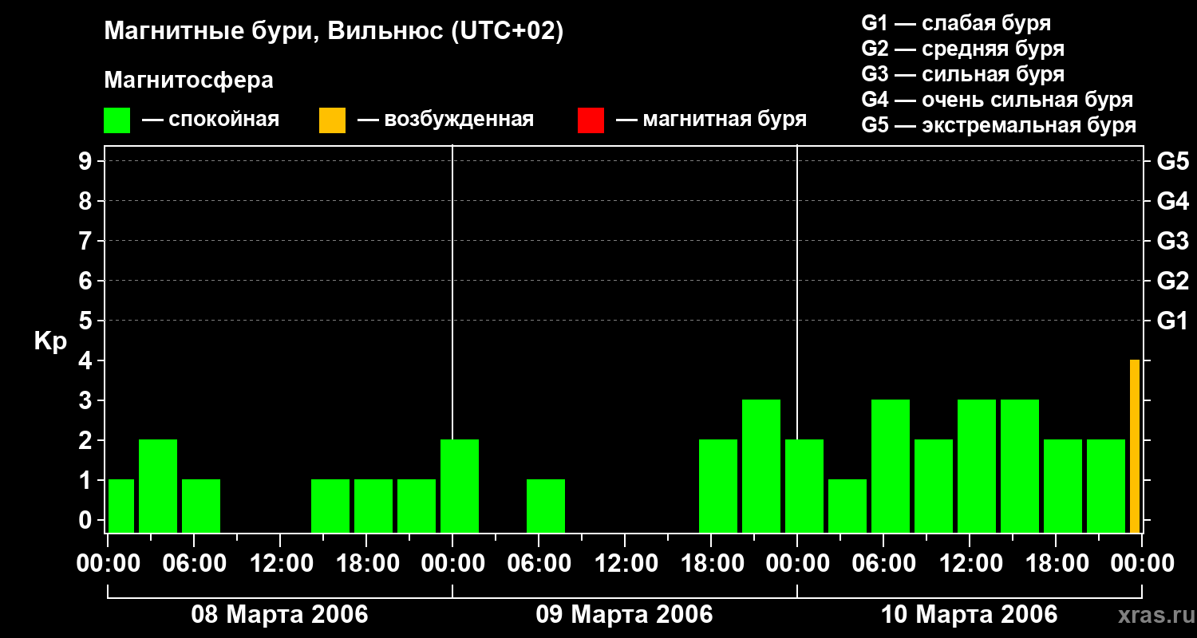Select the only Kp 1 bar on 10 March
Viewport: 1197px width, 638px height.
pyautogui.click(x=847, y=506)
